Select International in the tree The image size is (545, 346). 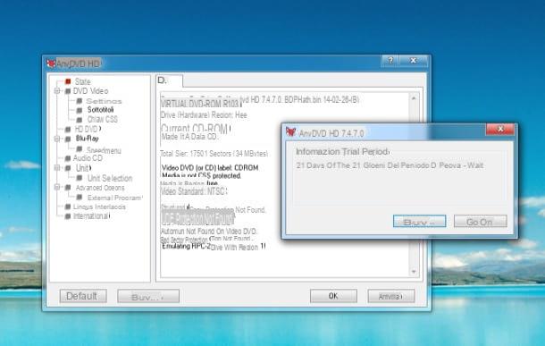point(91,216)
